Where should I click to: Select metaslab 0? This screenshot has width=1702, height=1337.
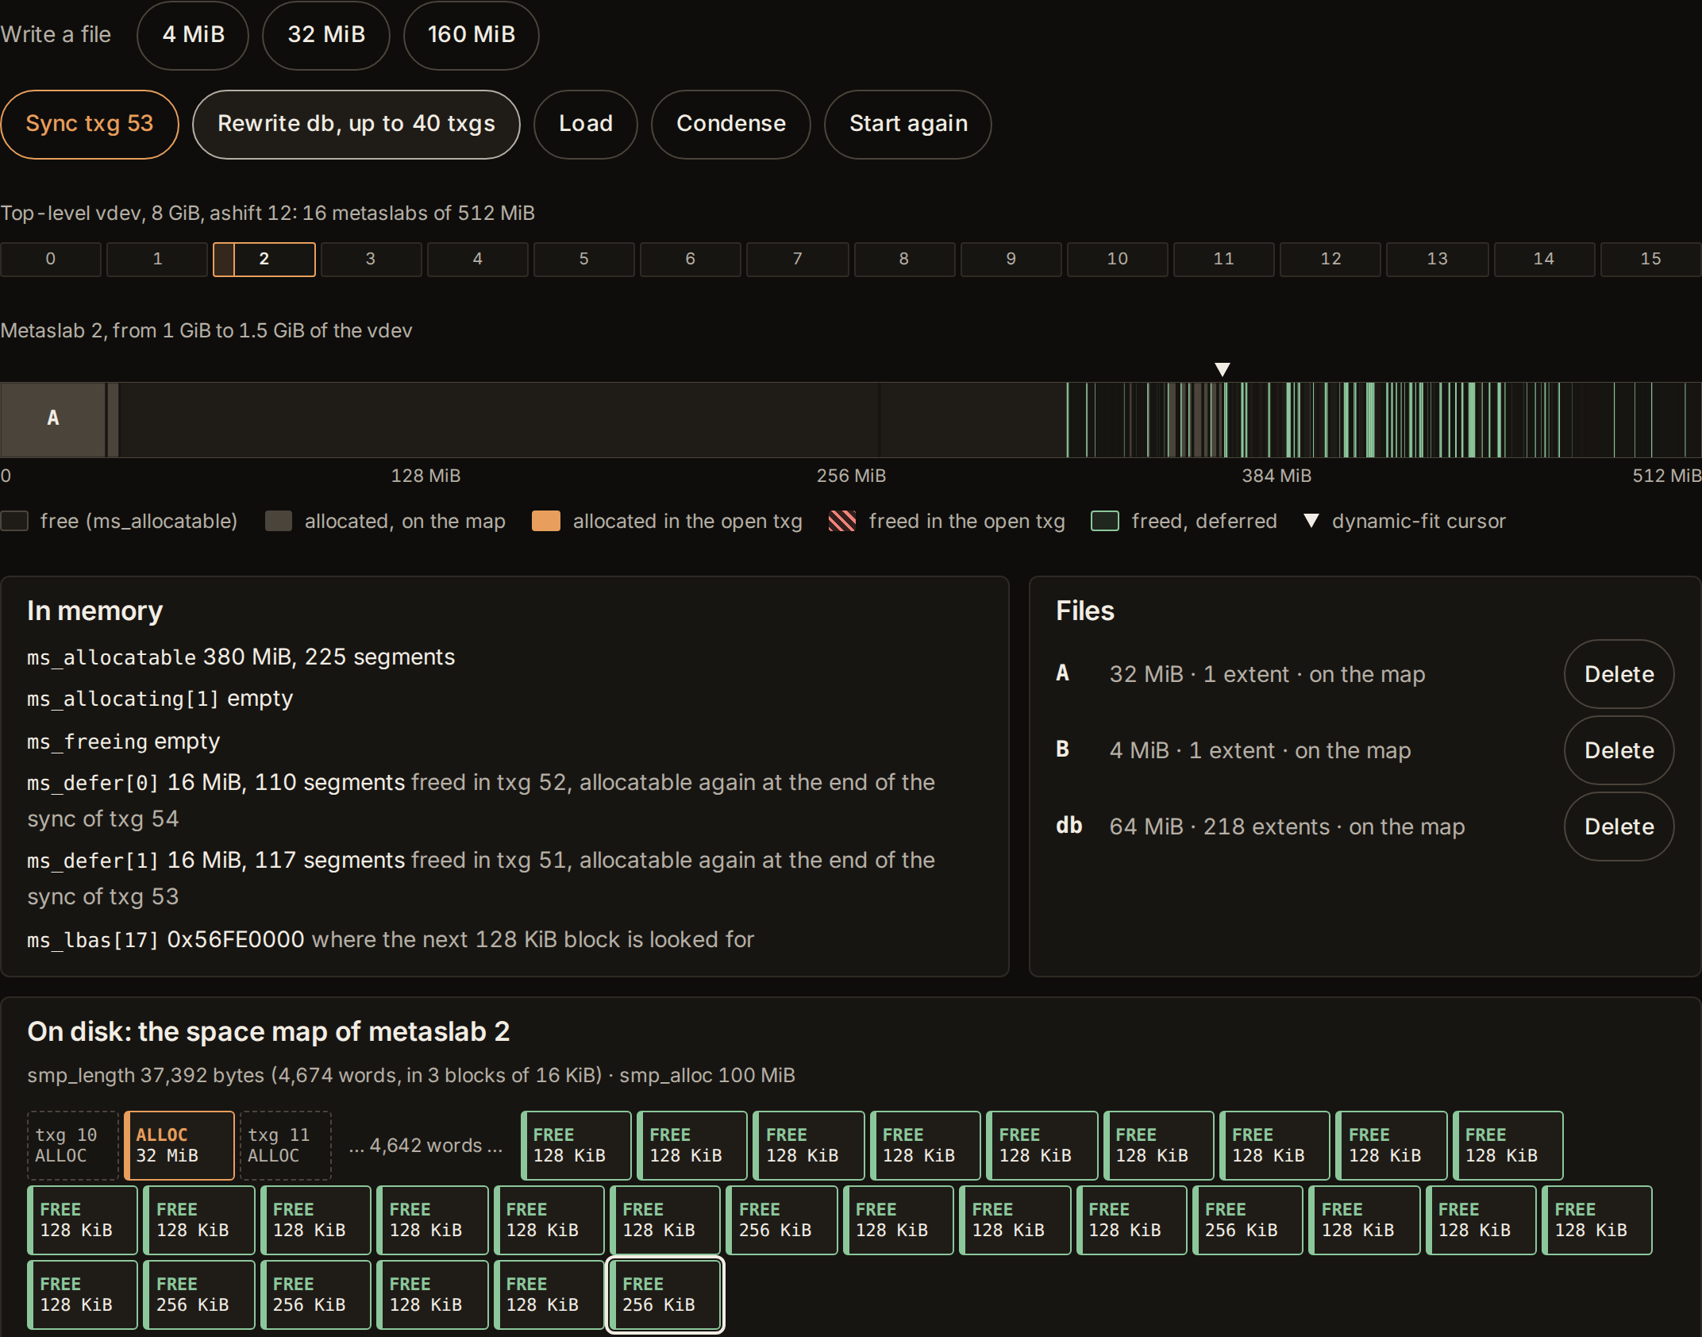coord(51,259)
